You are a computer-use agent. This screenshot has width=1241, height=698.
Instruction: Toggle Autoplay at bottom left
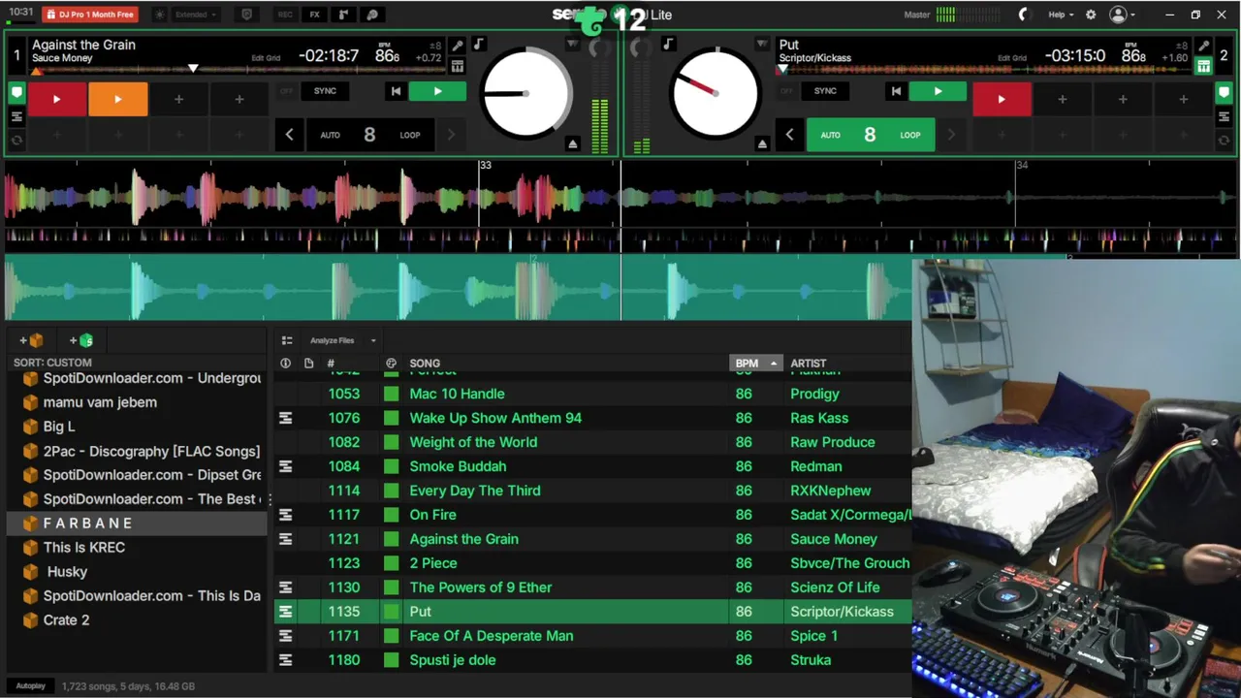coord(30,685)
